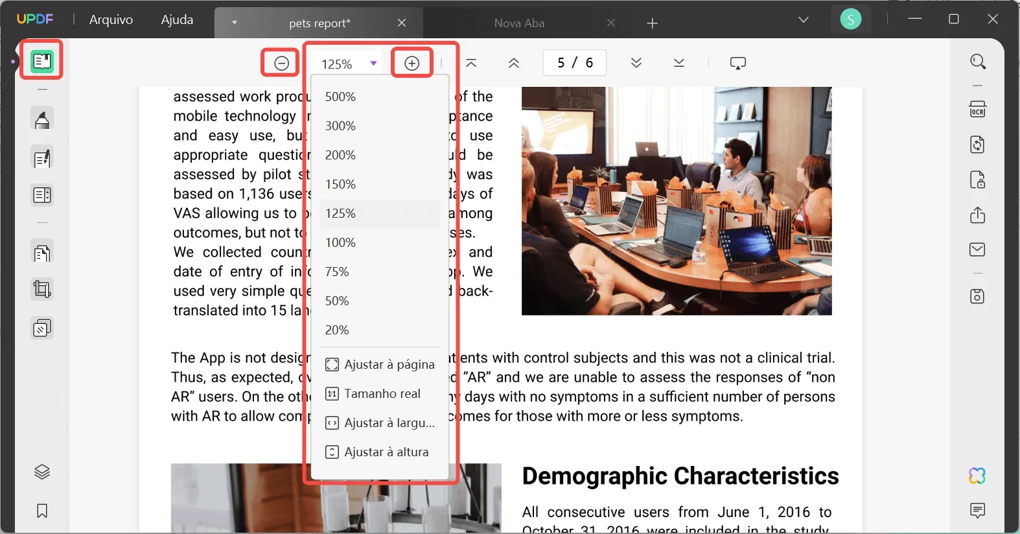The image size is (1020, 534).
Task: Select the Comment highlighter tool
Action: [42, 120]
